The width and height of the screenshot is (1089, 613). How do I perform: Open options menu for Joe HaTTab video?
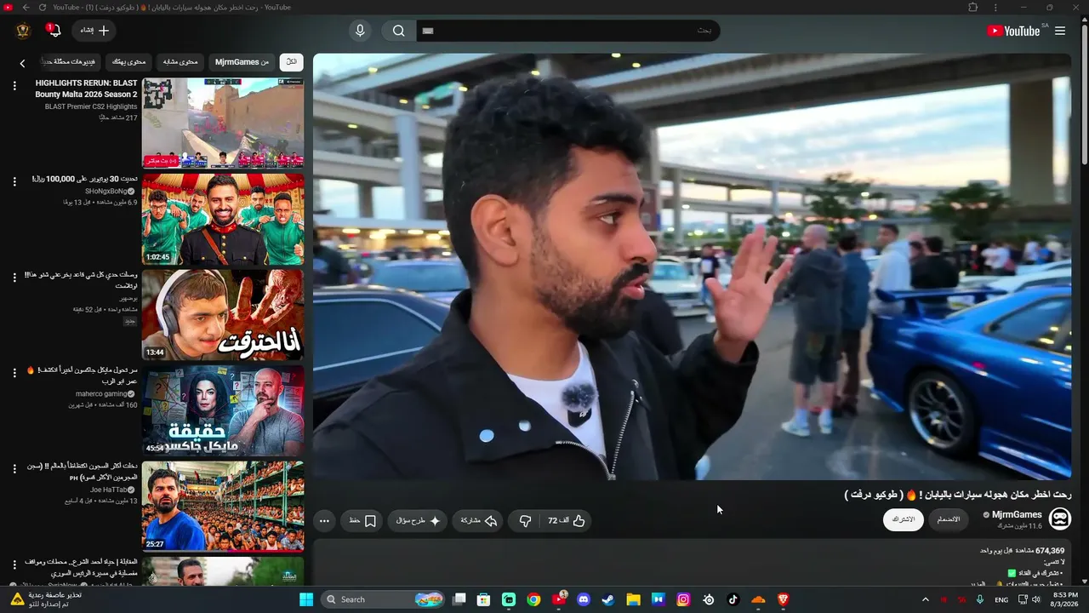coord(14,469)
